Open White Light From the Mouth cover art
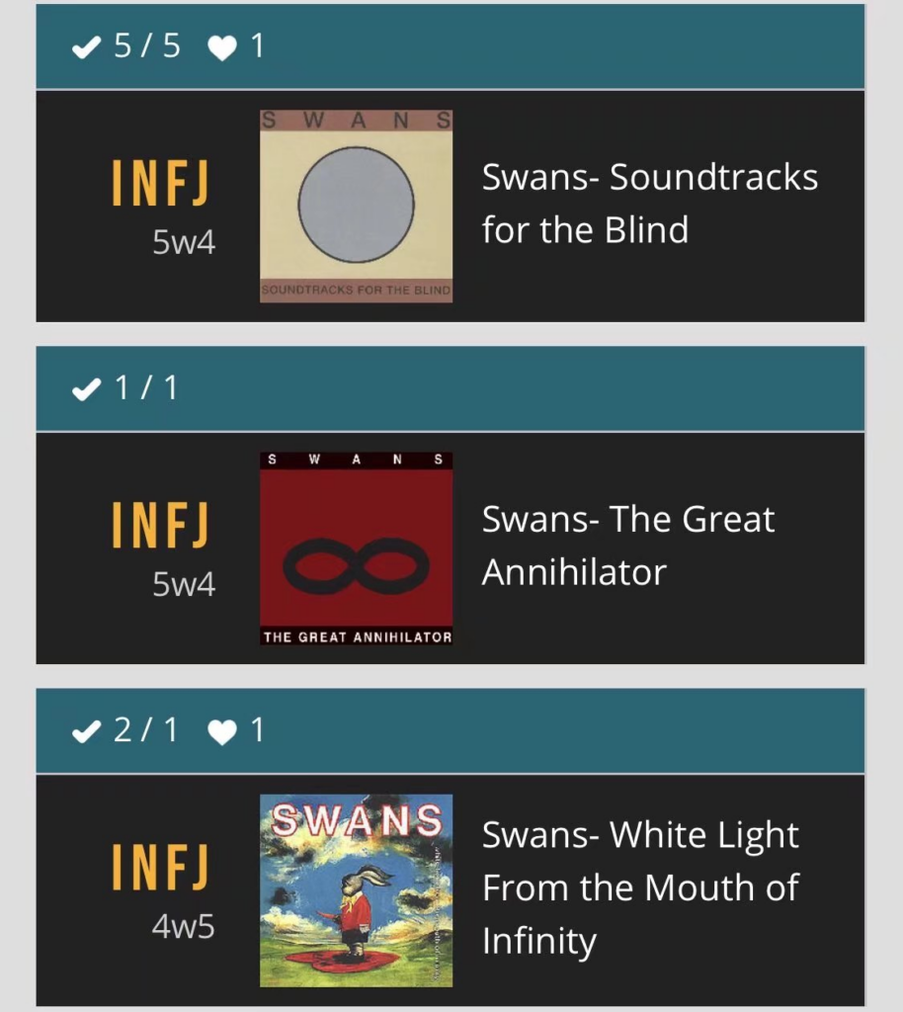Viewport: 903px width, 1012px height. coord(356,890)
